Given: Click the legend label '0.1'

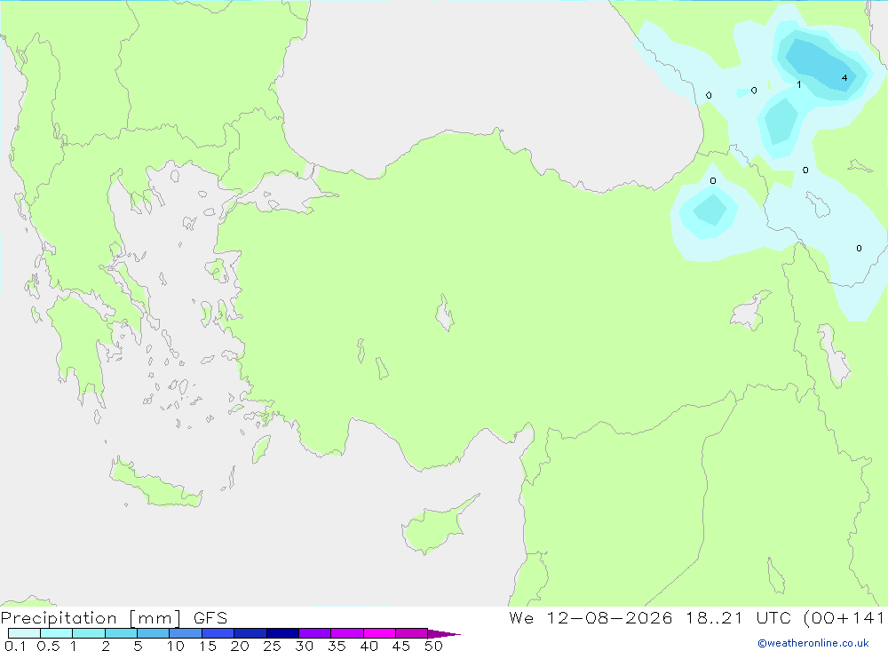Looking at the screenshot, I should (15, 646).
